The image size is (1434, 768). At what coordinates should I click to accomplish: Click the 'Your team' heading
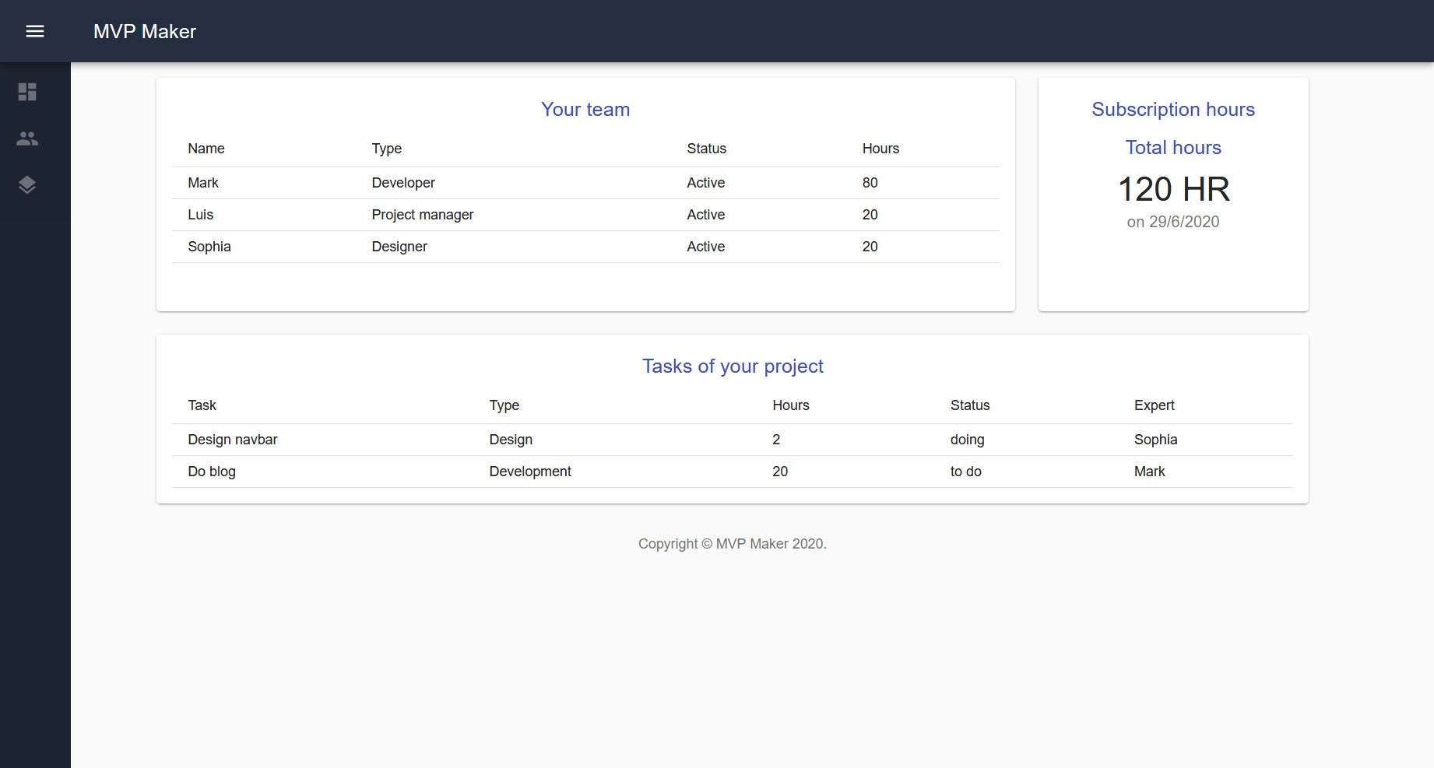(x=585, y=110)
